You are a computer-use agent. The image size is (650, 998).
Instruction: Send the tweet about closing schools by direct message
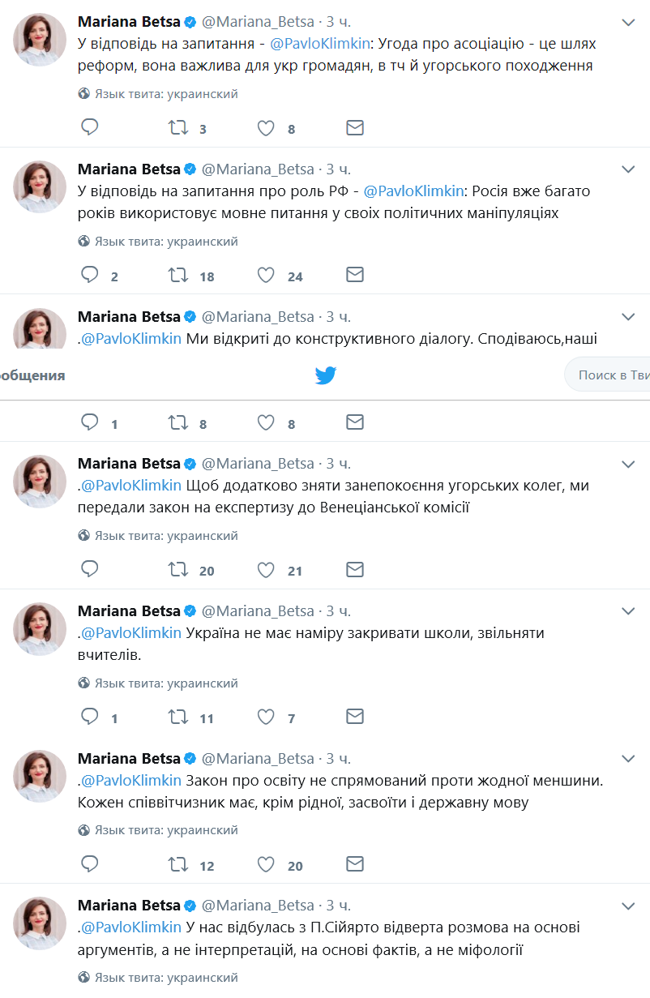[x=355, y=716]
